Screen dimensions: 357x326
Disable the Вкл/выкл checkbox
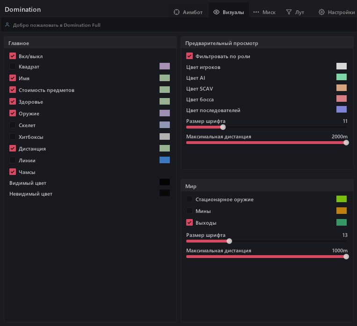(x=13, y=56)
